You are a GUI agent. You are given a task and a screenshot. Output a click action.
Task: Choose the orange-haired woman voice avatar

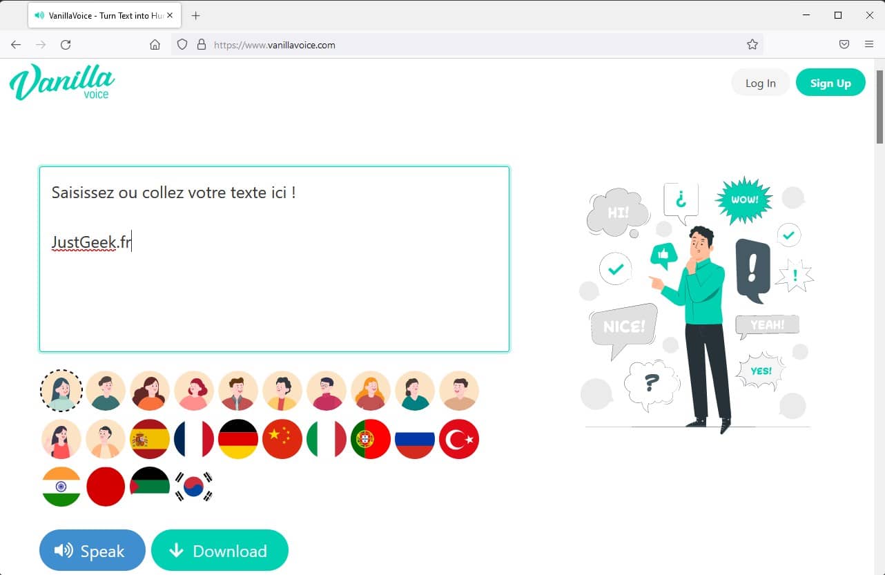371,391
